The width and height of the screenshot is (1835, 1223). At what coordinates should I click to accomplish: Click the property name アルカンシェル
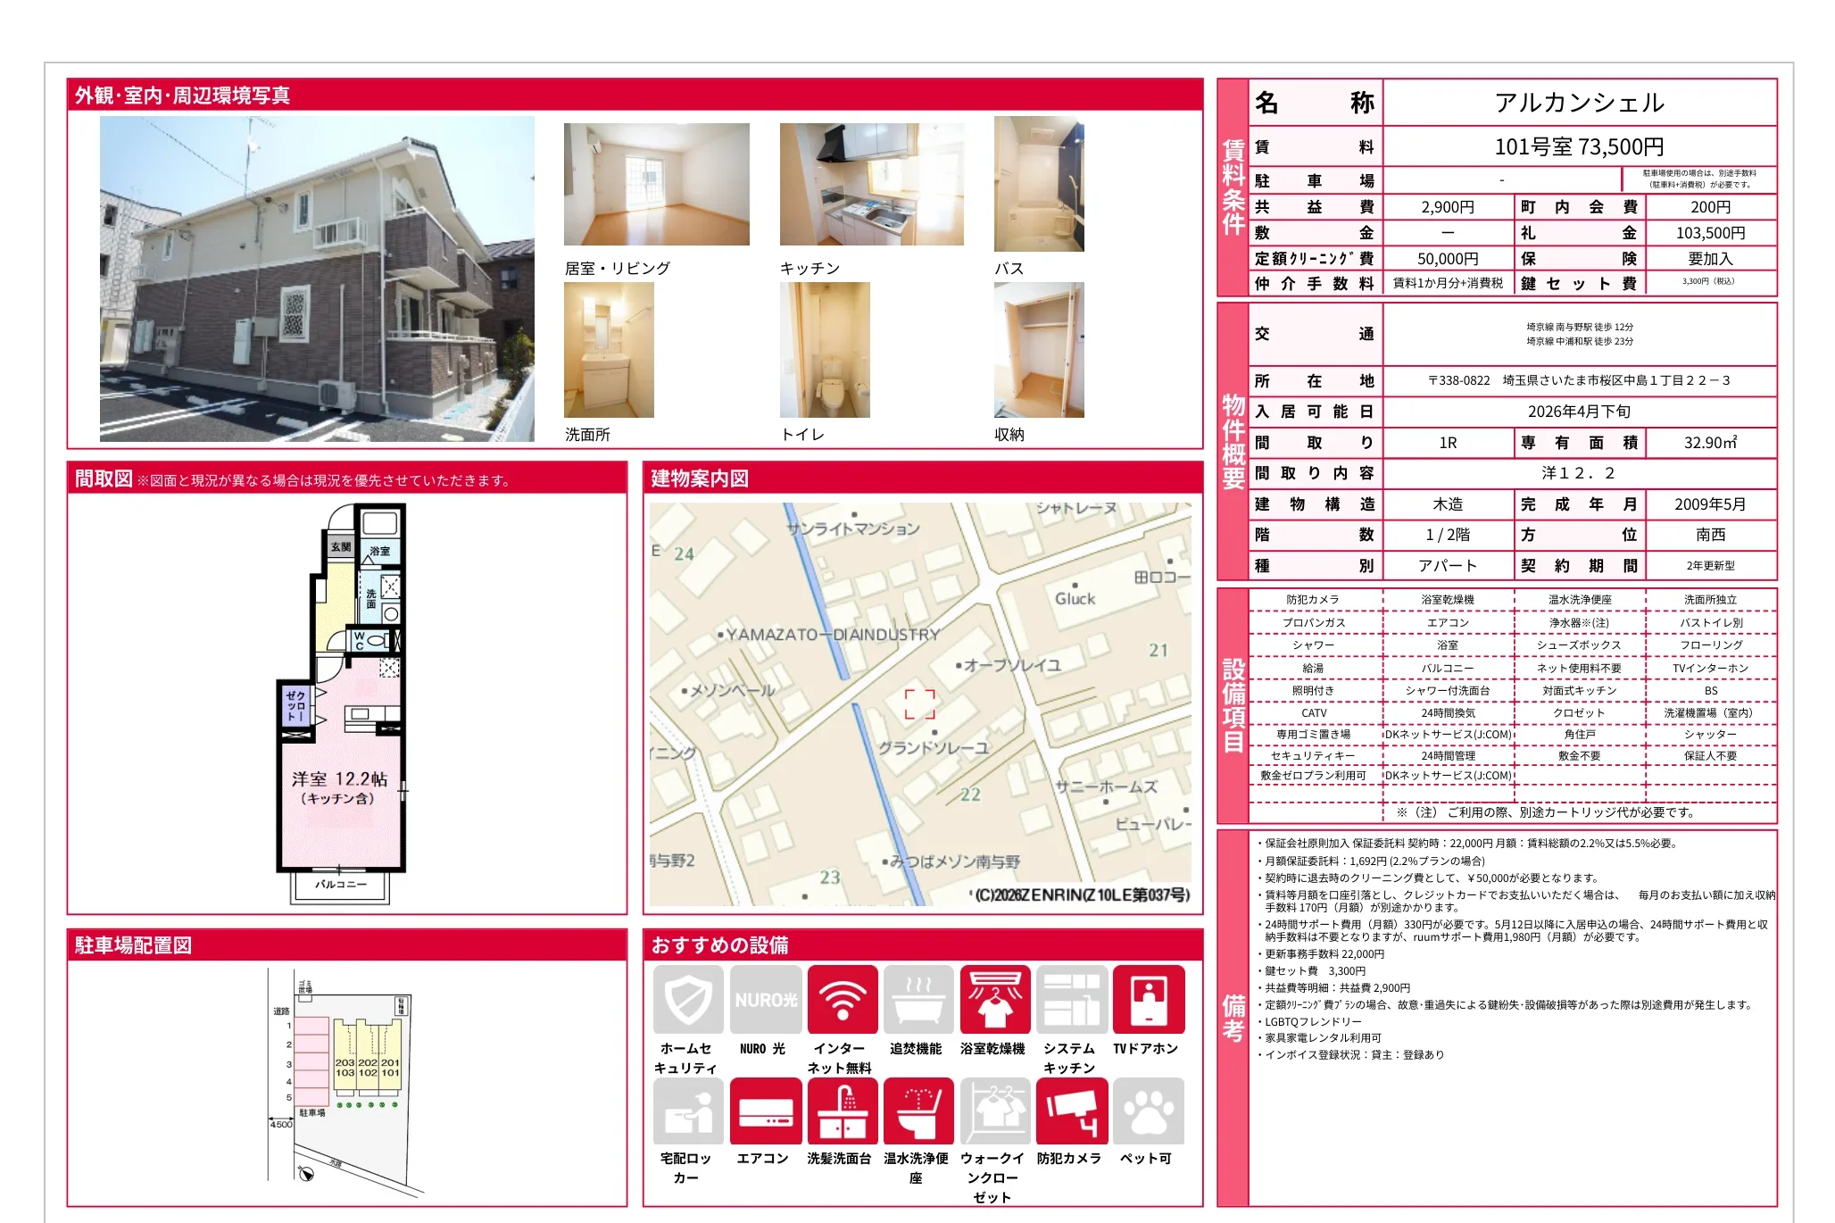point(1578,103)
